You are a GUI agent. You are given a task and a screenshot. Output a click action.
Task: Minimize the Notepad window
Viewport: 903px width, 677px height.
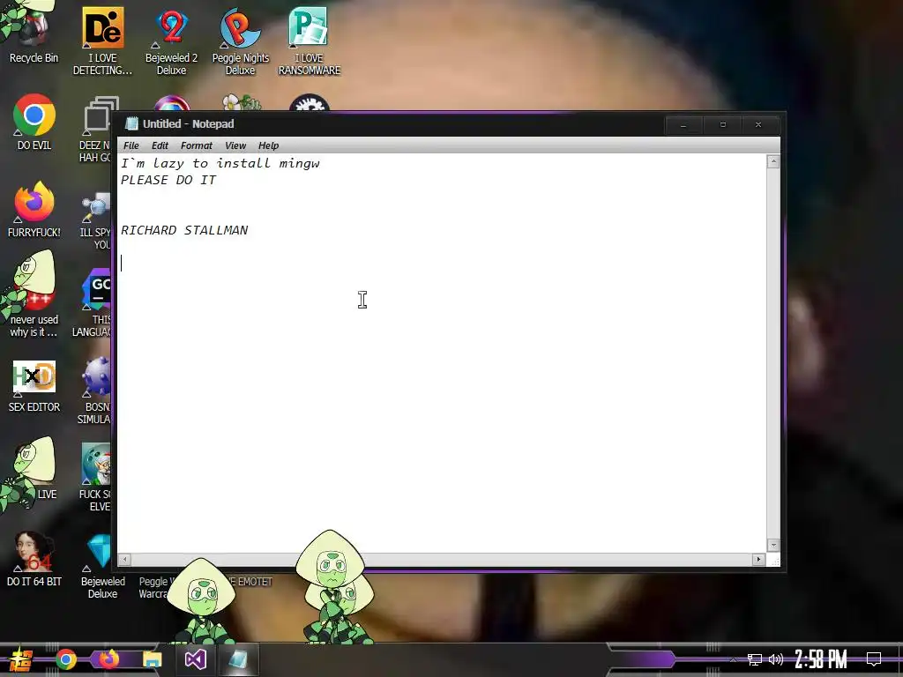point(683,125)
